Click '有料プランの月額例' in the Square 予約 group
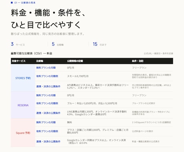Screen dimensions: 184x152 coord(47,131)
